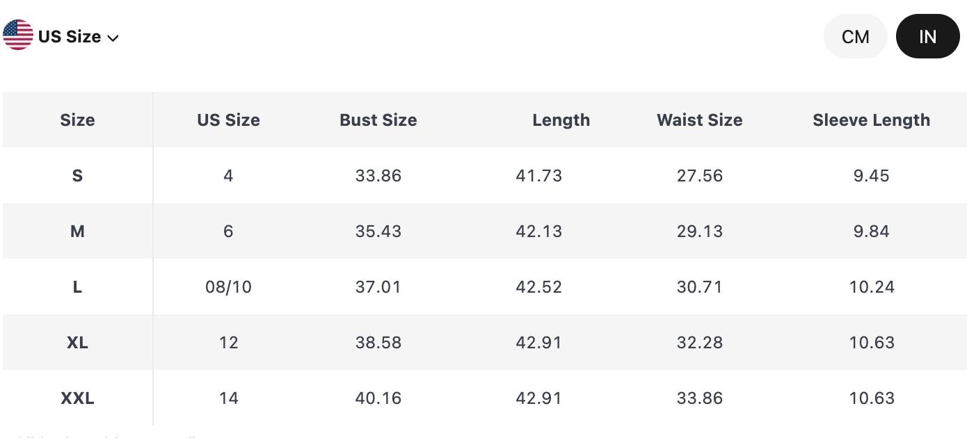Click the Length column header

tap(561, 120)
